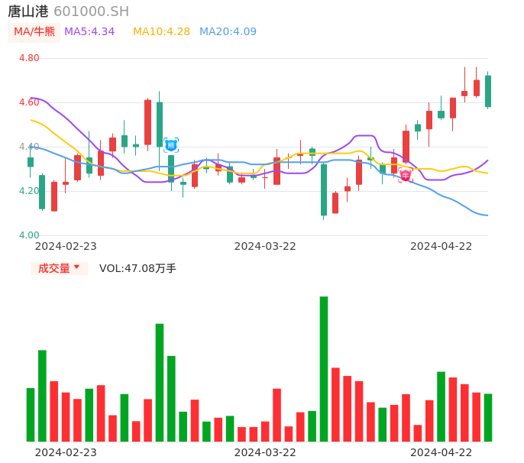The width and height of the screenshot is (524, 463).
Task: Click the red bull signal marker icon
Action: coord(406,175)
